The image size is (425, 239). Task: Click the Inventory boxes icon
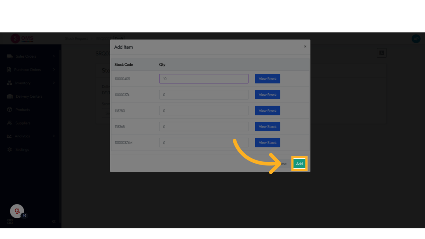tap(10, 83)
